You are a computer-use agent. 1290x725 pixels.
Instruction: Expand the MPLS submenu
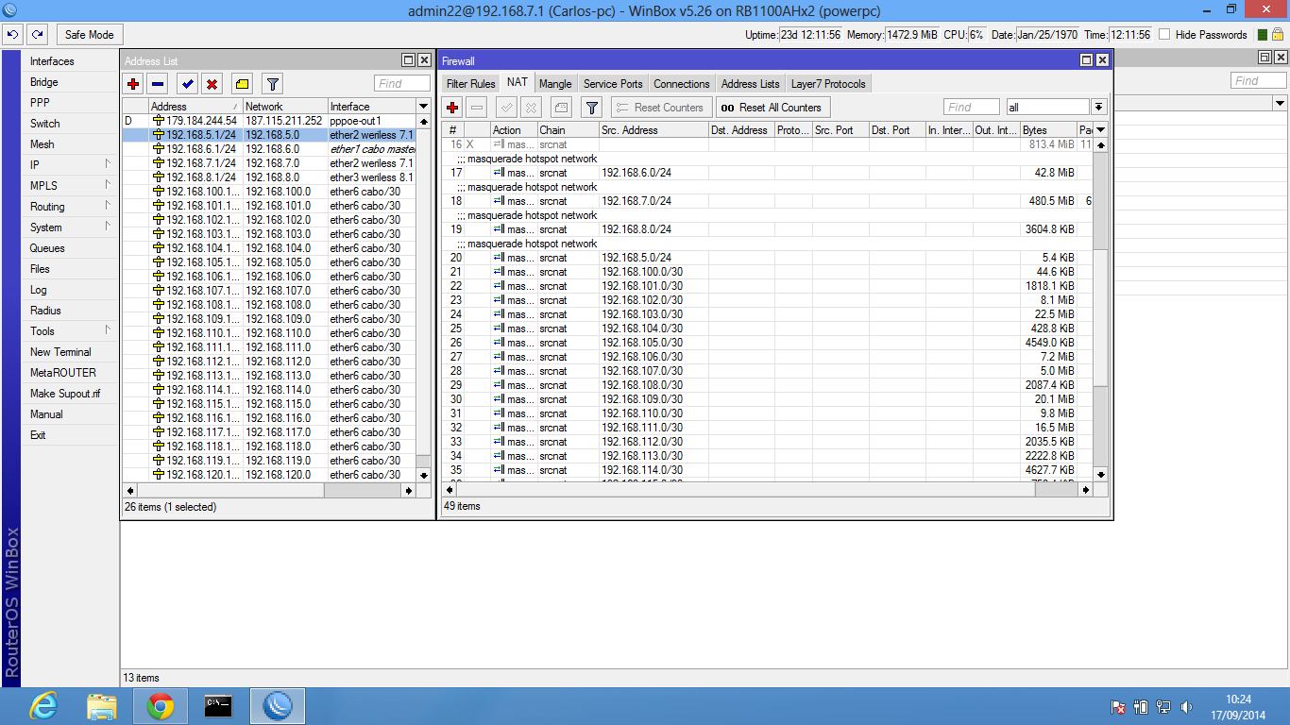pos(70,186)
